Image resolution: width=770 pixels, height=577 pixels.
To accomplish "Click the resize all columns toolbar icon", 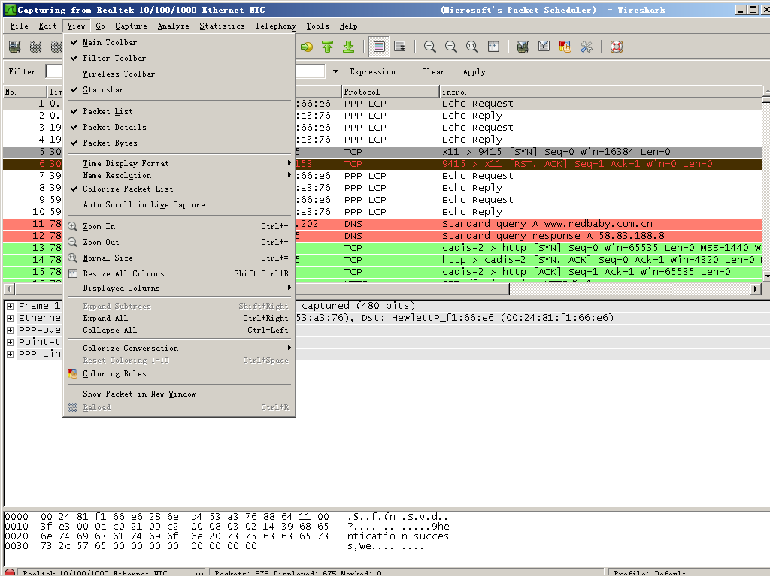I will [x=493, y=47].
